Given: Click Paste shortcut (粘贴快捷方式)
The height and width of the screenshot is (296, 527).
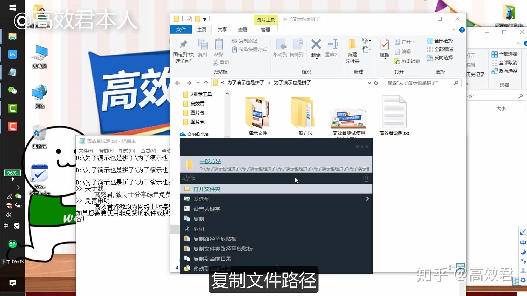Looking at the screenshot, I should pos(250,49).
